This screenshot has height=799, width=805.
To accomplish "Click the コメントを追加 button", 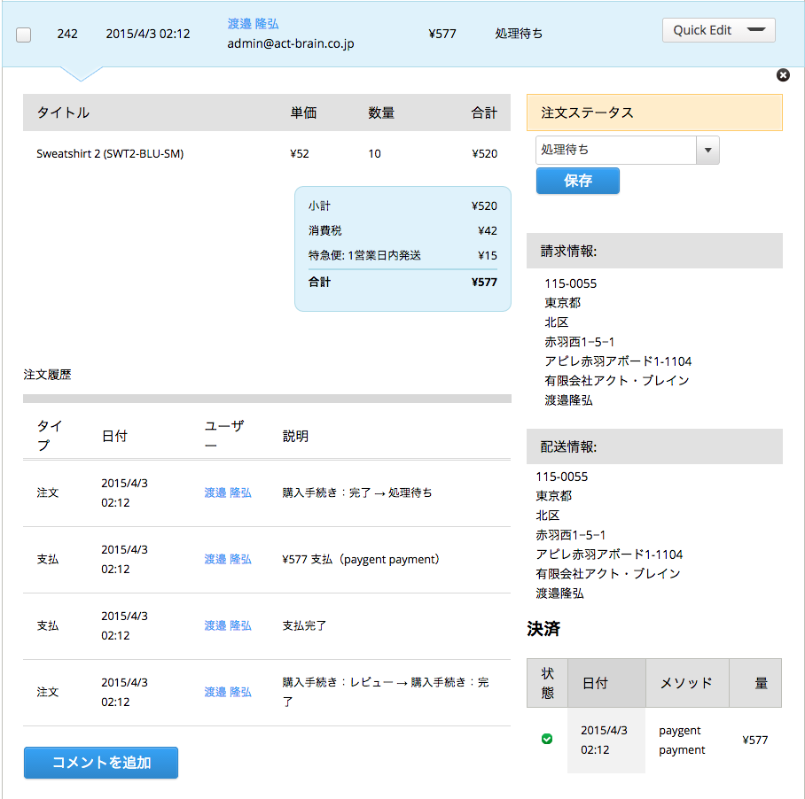I will [x=100, y=762].
